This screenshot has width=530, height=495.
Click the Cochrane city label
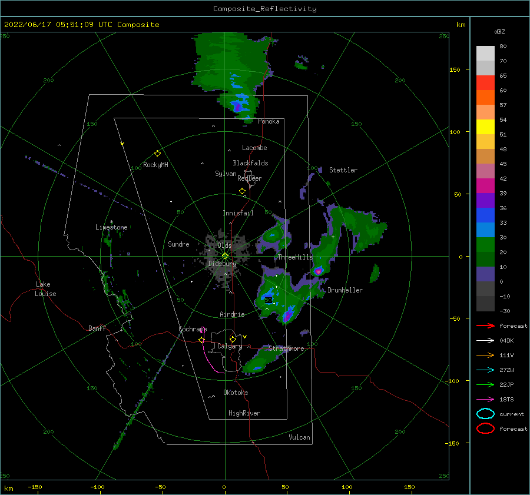click(193, 329)
